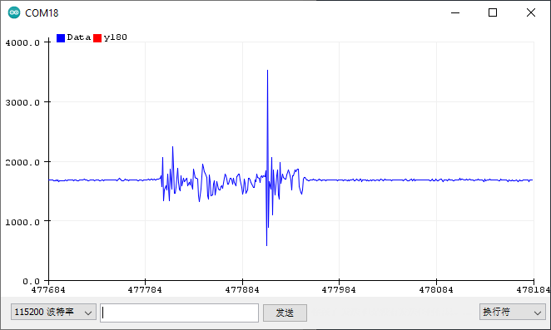Click the Data legend text label
Screen dimensions: 551x330
click(x=79, y=37)
